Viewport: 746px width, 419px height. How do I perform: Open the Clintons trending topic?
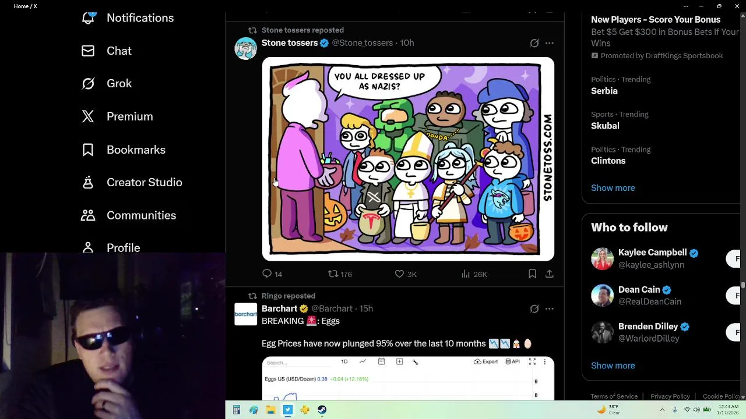click(608, 161)
